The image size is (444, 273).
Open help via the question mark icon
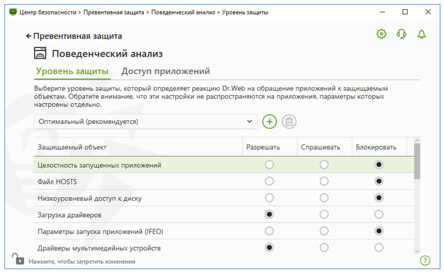(425, 261)
